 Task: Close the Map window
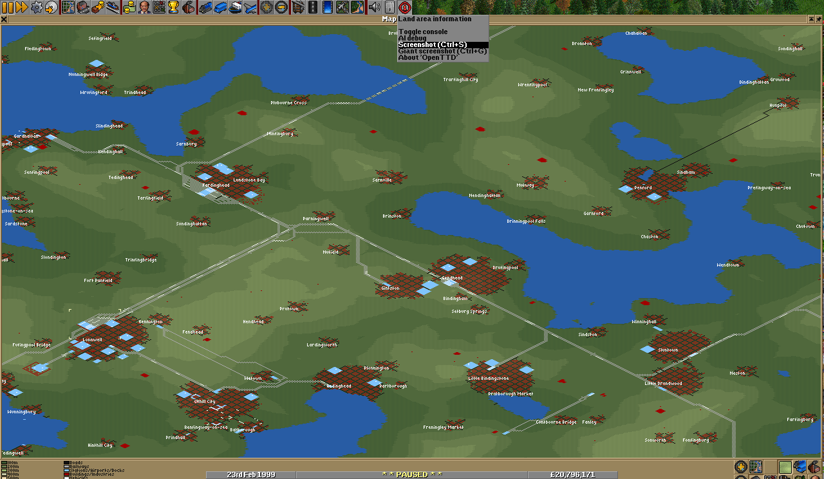pos(4,19)
